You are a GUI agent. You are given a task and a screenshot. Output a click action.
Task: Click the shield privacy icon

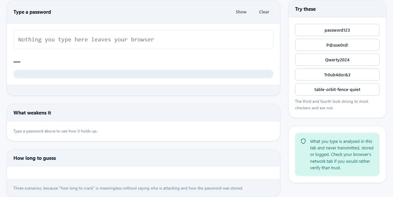pos(303,141)
